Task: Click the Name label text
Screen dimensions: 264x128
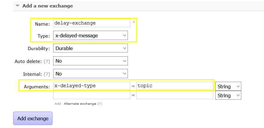Action: tap(42, 24)
